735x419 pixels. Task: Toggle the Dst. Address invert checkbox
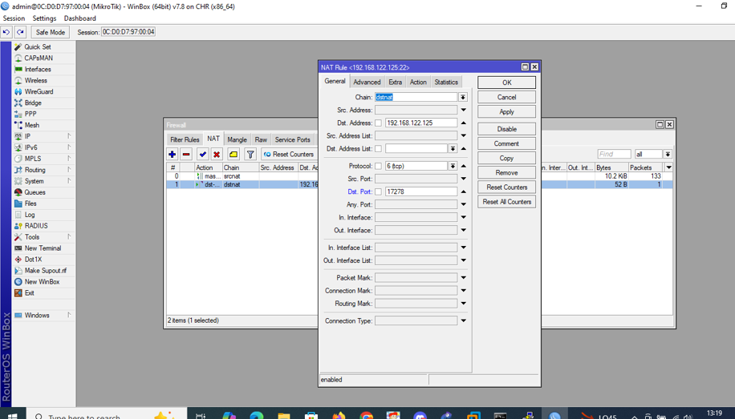(378, 123)
